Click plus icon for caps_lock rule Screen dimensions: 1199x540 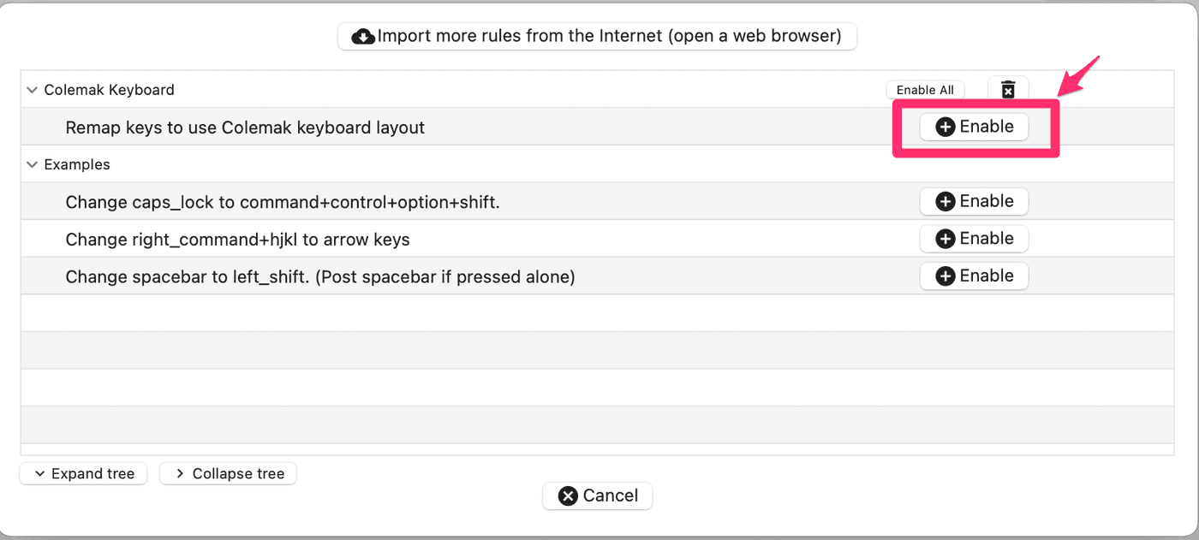point(945,201)
